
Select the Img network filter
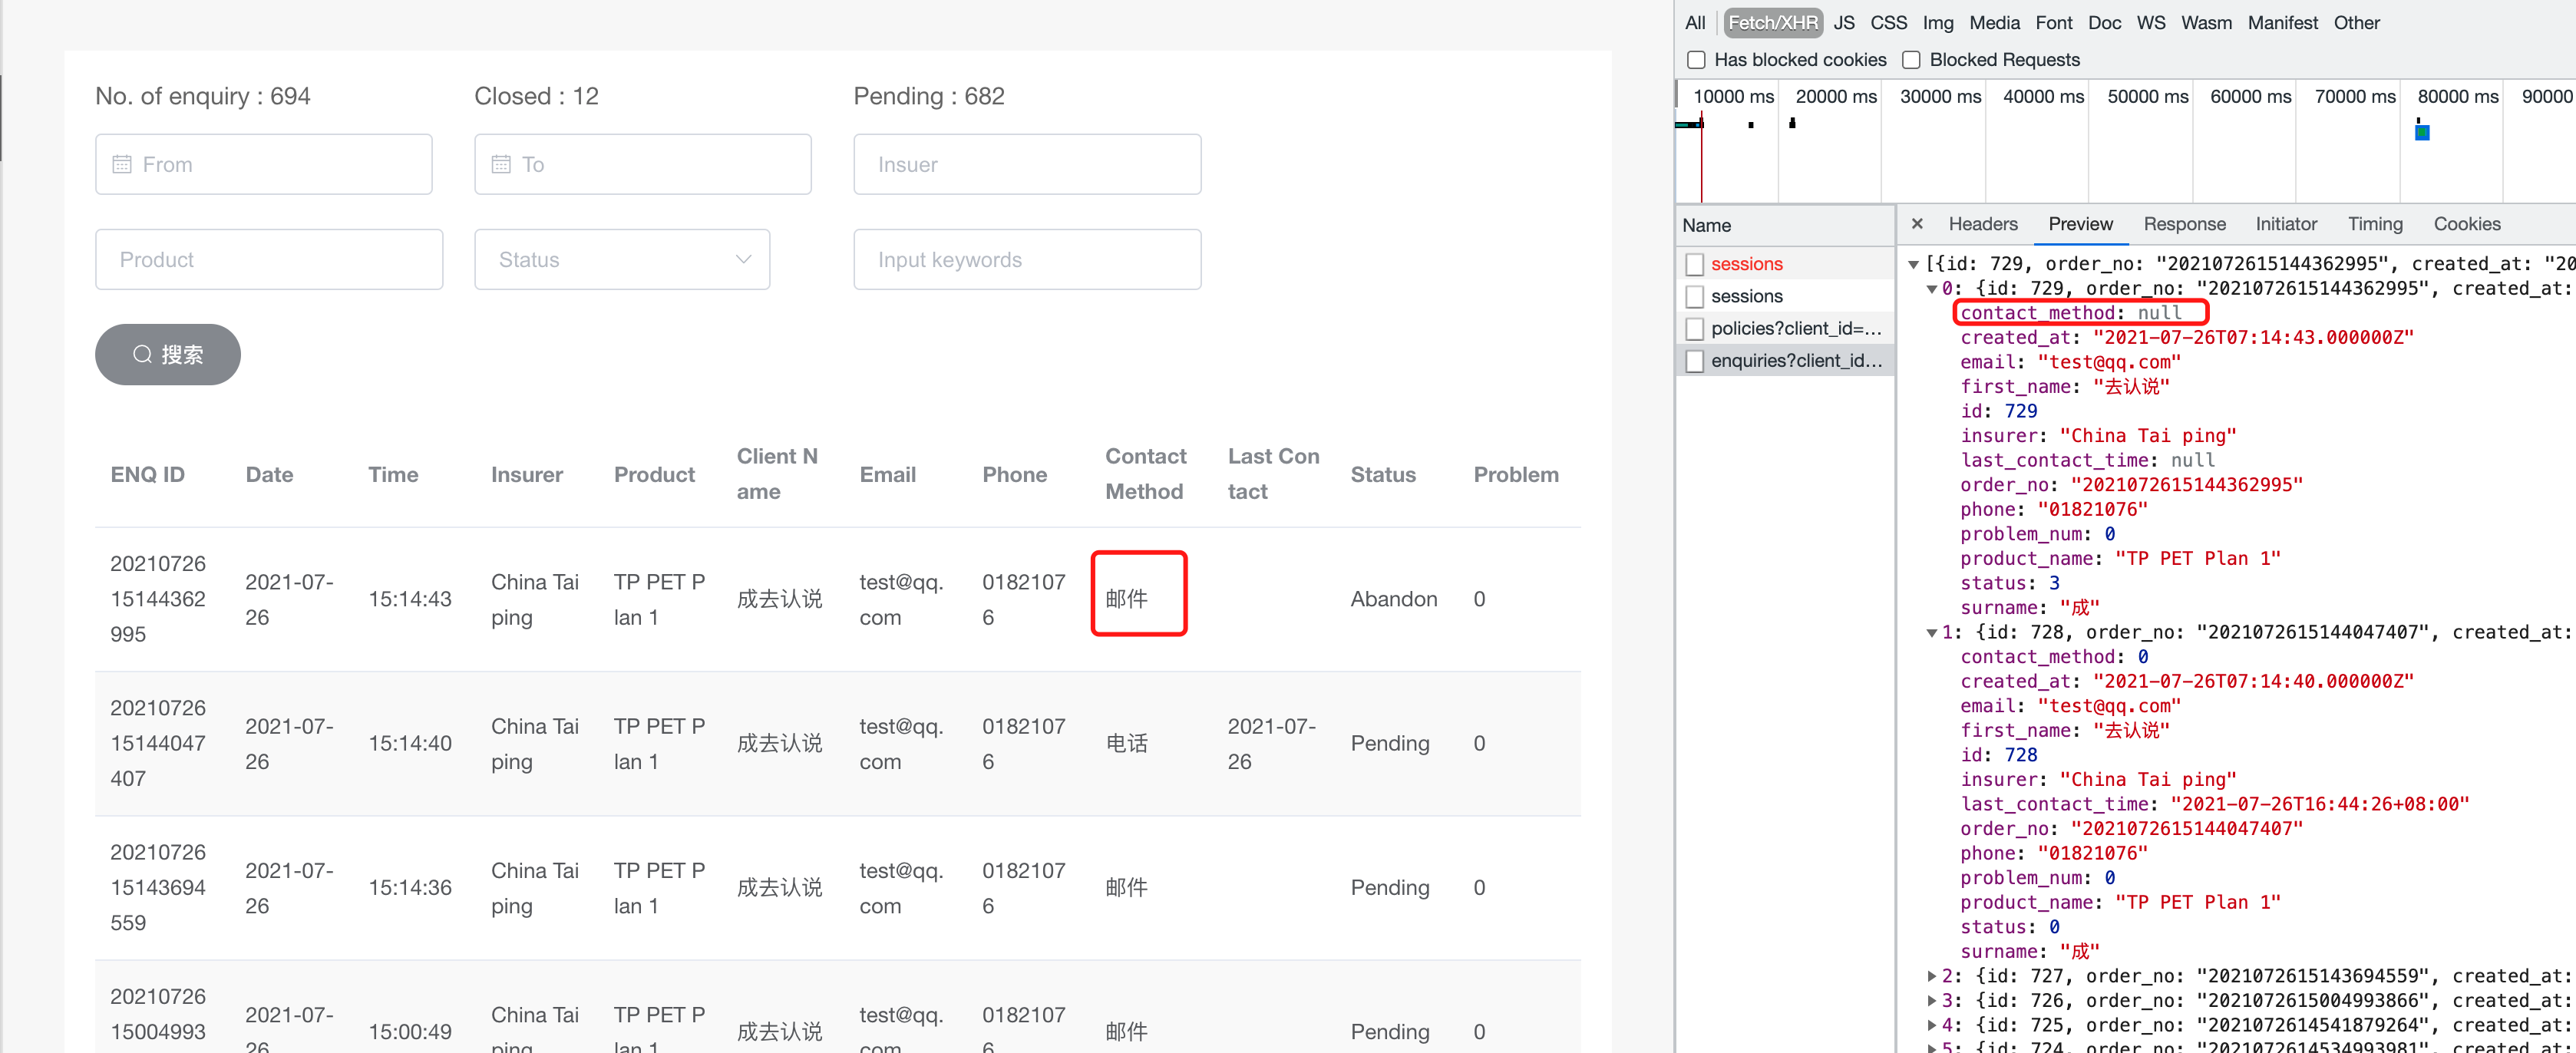click(1938, 22)
